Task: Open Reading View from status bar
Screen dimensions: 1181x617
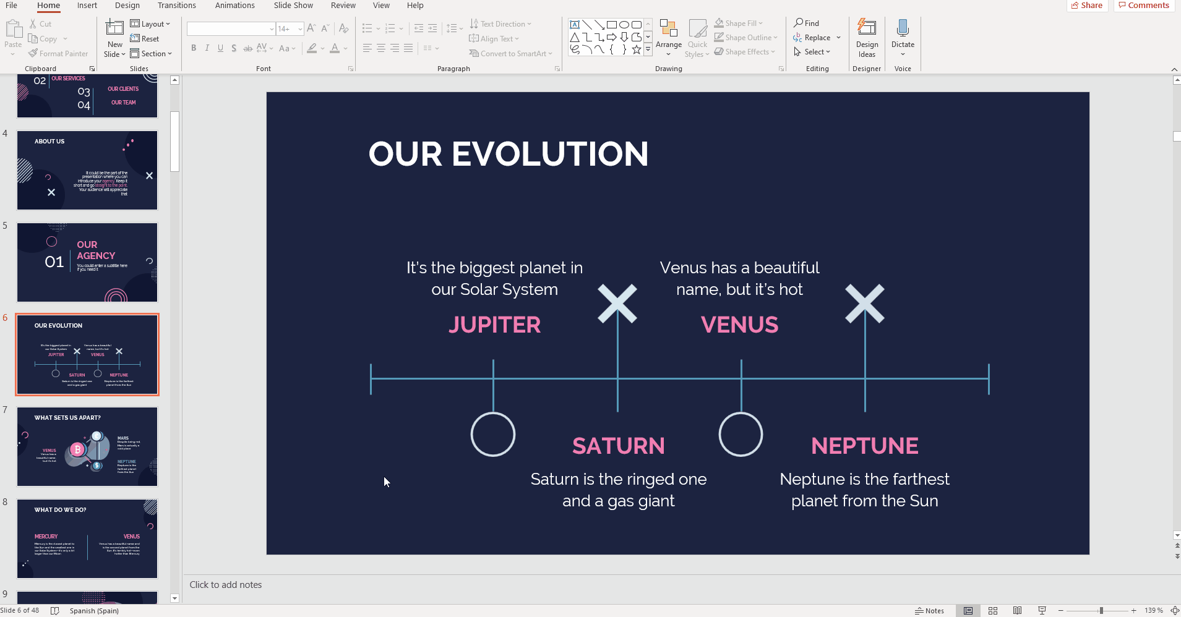Action: click(x=1018, y=611)
